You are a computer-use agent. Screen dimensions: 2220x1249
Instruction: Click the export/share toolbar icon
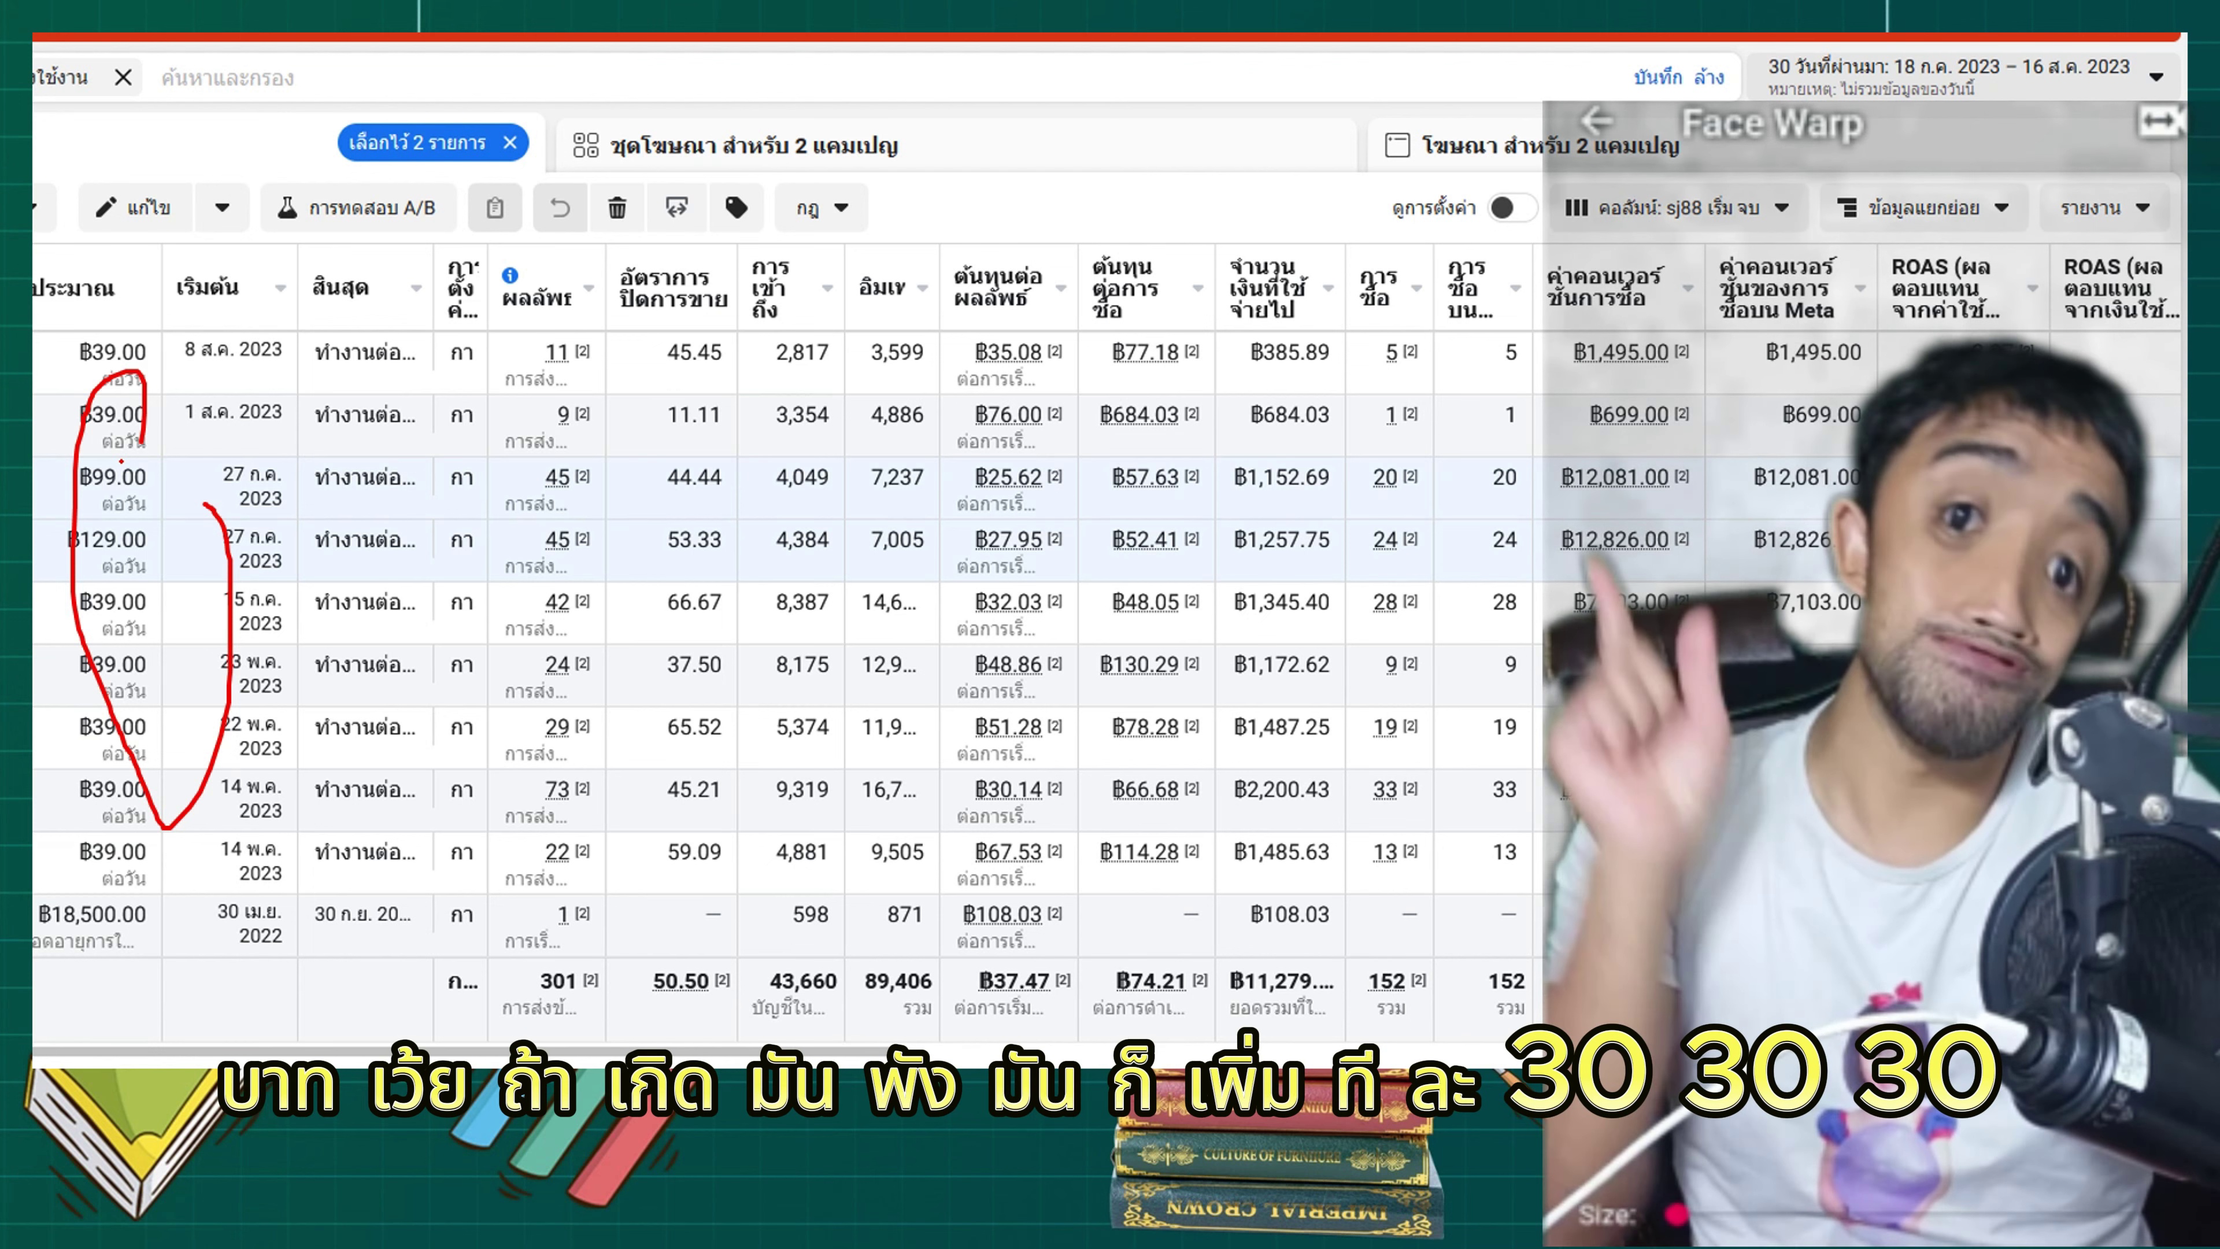pyautogui.click(x=676, y=208)
